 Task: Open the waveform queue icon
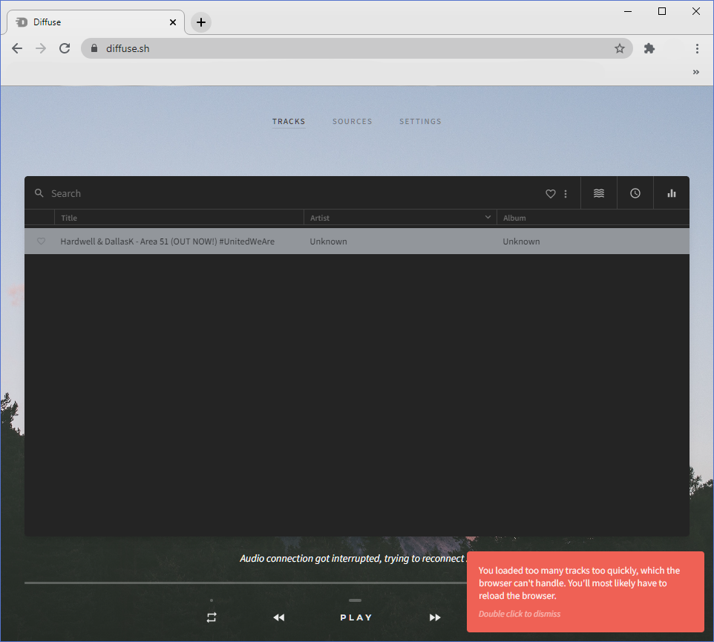598,193
